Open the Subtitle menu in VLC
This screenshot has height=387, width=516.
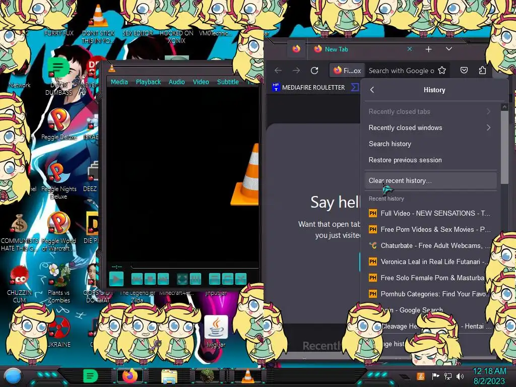(x=228, y=82)
